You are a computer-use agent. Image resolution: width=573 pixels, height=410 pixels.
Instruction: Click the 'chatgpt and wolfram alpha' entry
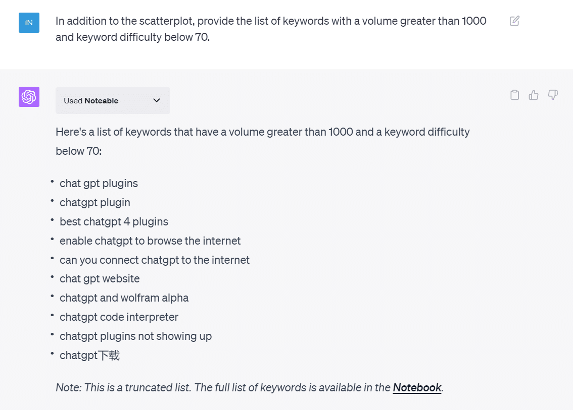[124, 298]
